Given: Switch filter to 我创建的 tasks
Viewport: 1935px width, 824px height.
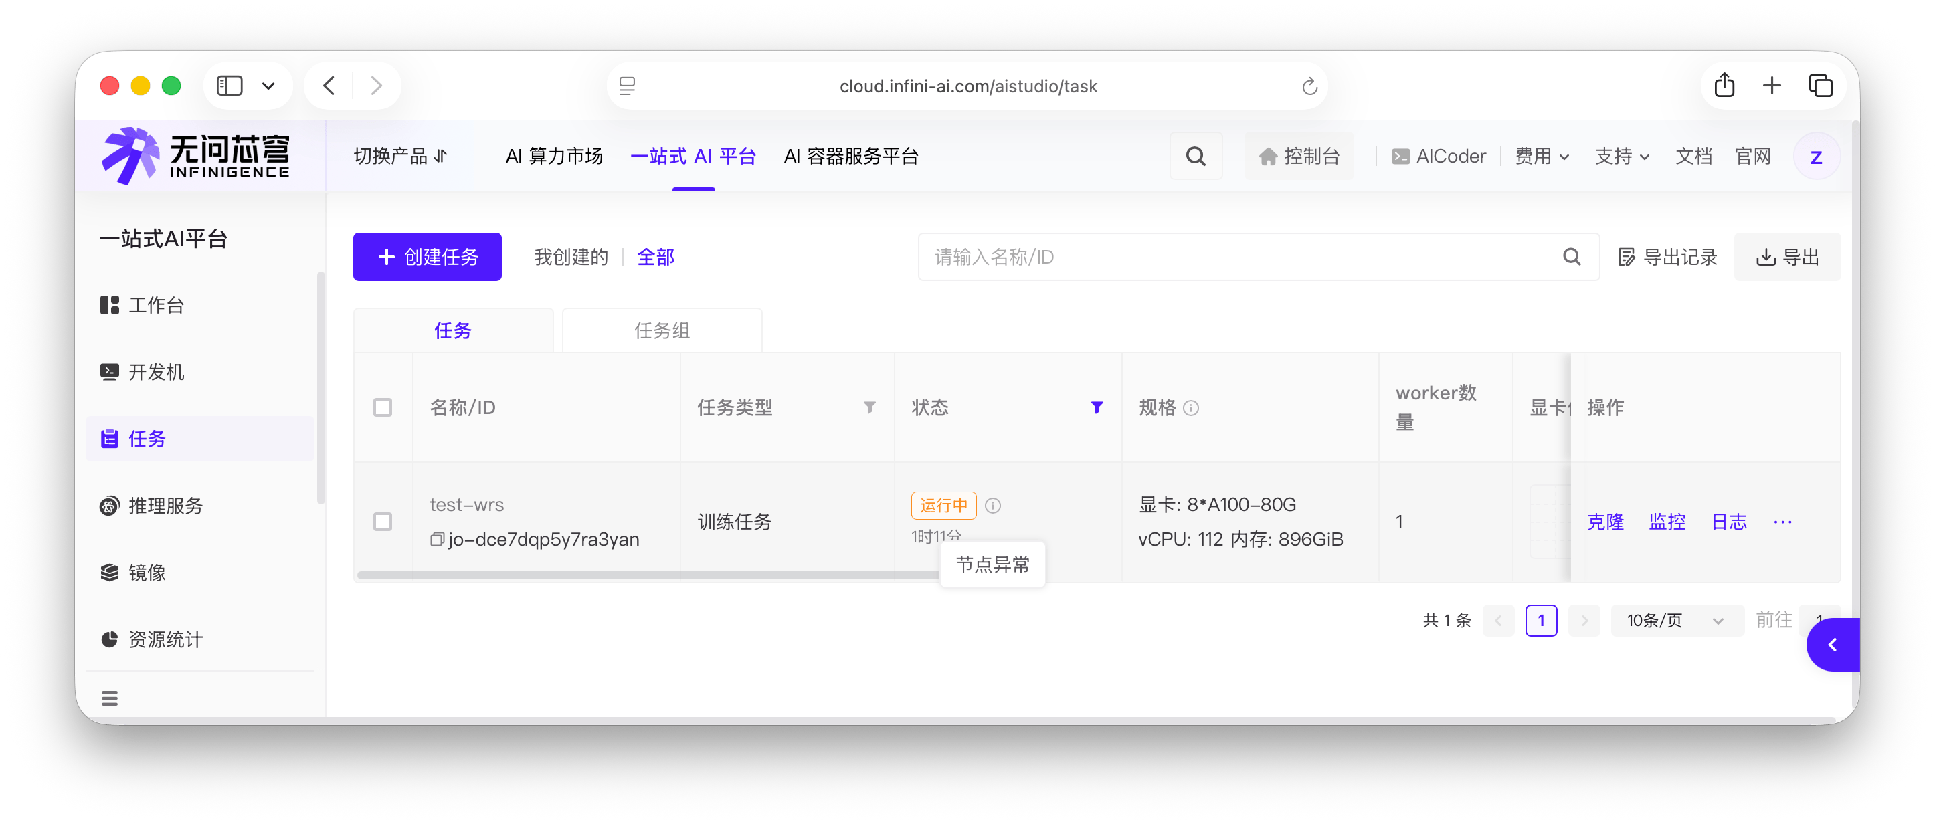Looking at the screenshot, I should pyautogui.click(x=571, y=257).
